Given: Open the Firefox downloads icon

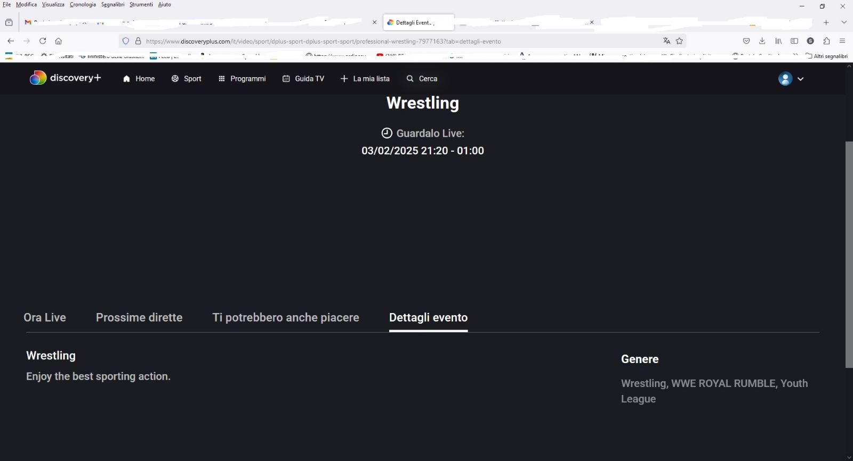Looking at the screenshot, I should pyautogui.click(x=762, y=41).
